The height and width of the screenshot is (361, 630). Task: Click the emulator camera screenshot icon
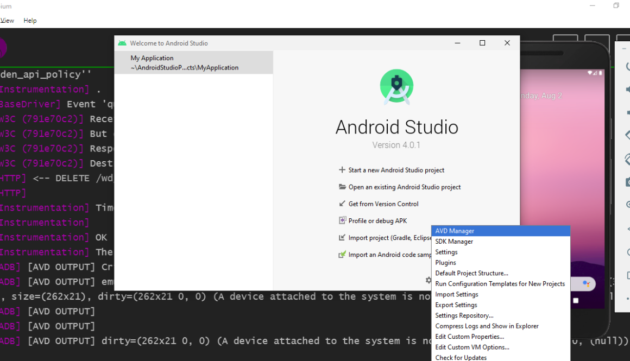(x=627, y=182)
